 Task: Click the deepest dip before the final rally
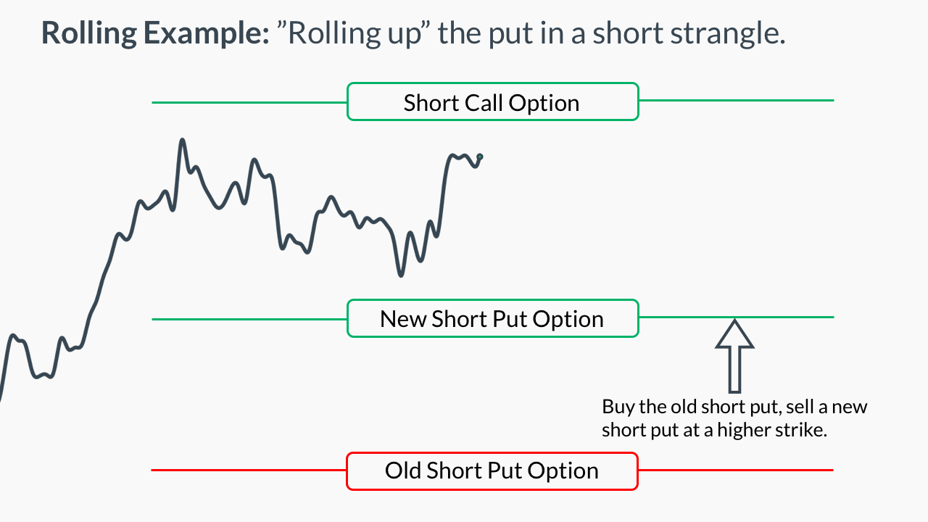click(400, 274)
